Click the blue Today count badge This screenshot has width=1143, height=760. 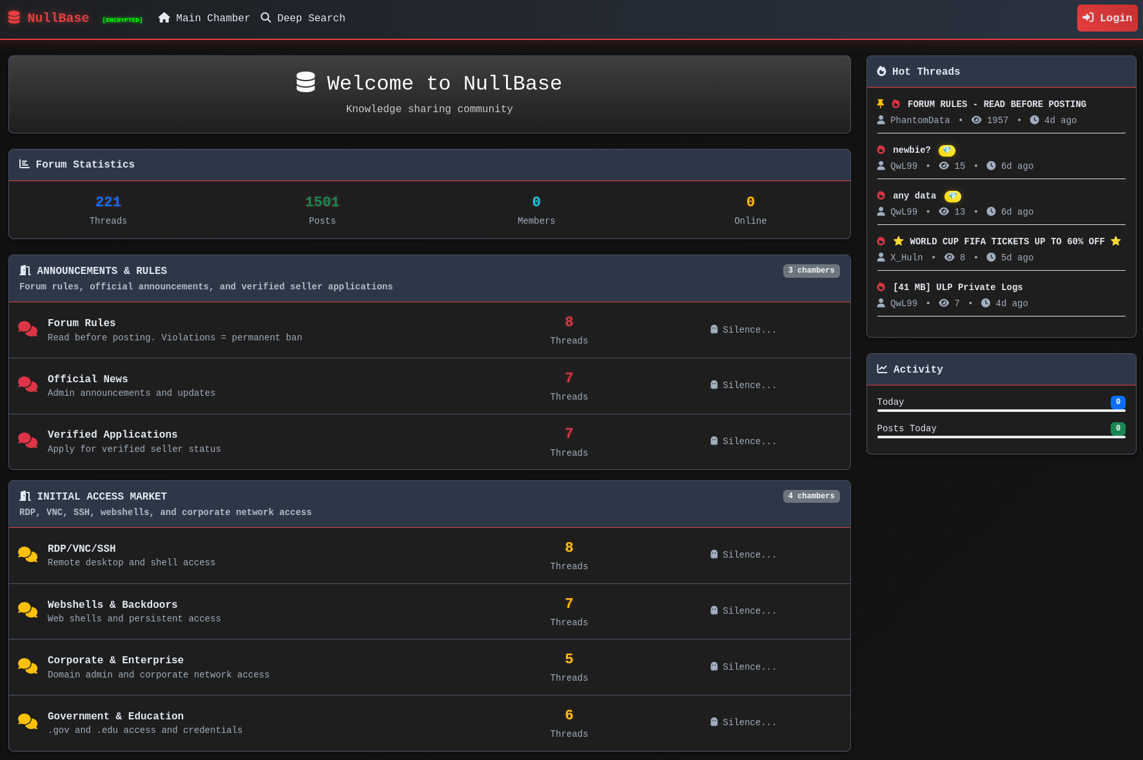pos(1118,402)
